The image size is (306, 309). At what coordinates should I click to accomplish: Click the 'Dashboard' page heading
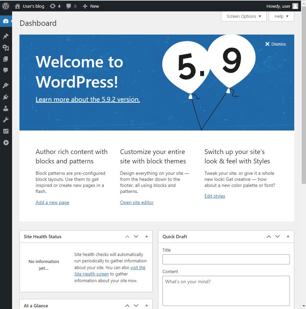38,23
